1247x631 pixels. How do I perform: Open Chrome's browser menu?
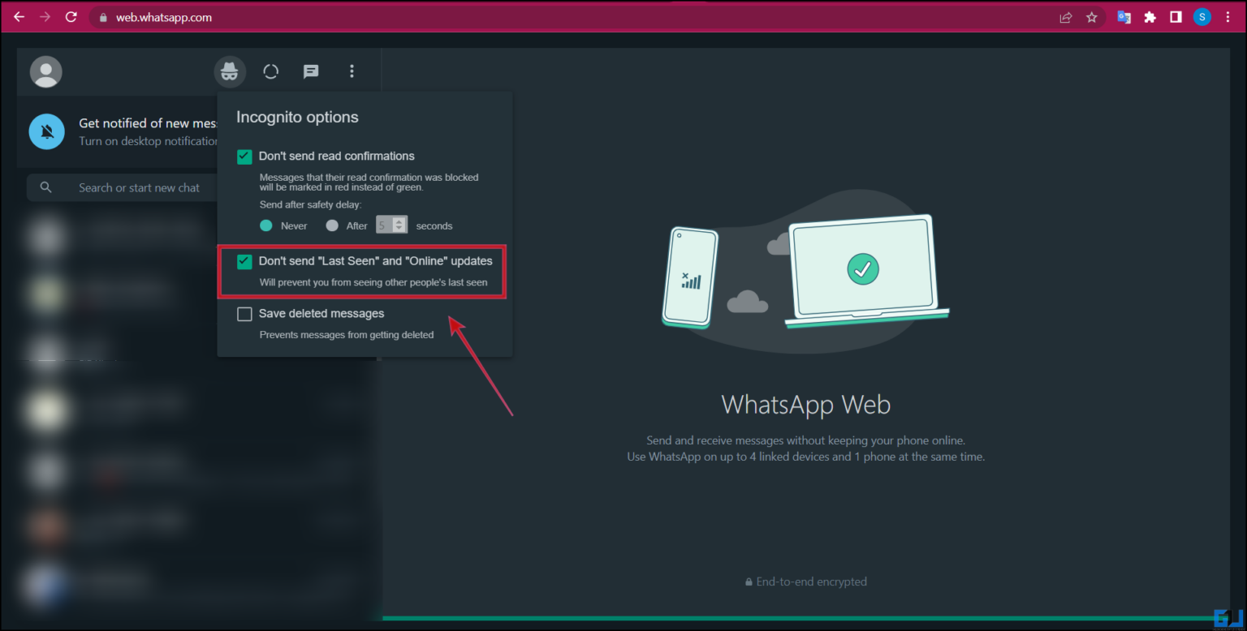[x=1228, y=16]
